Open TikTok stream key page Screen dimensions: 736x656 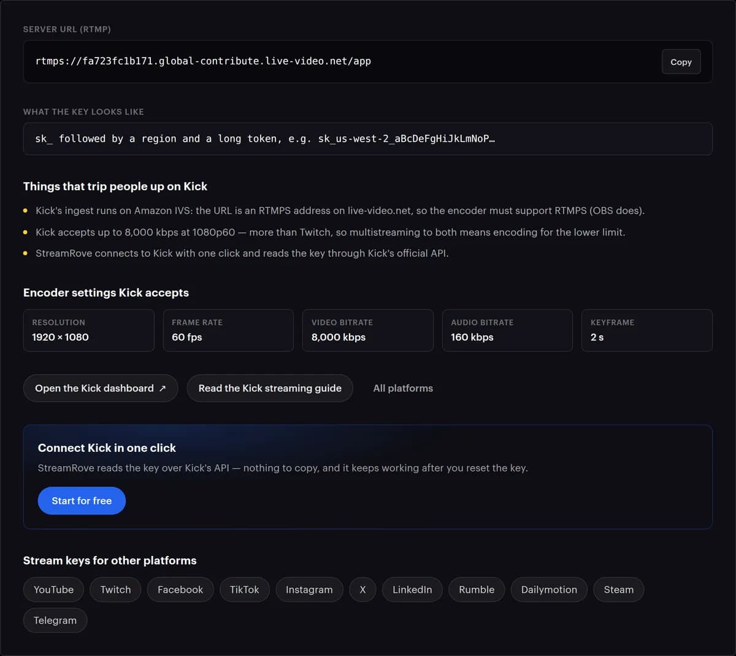coord(244,590)
